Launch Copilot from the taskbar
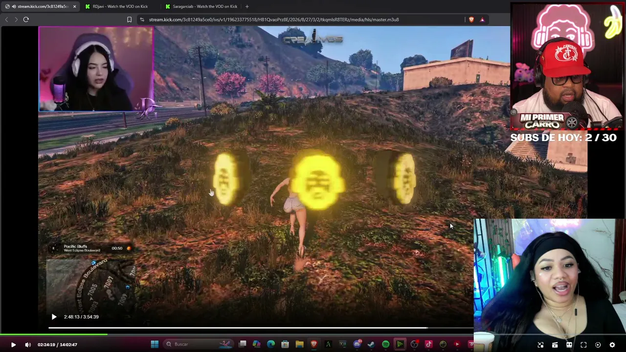 point(257,344)
